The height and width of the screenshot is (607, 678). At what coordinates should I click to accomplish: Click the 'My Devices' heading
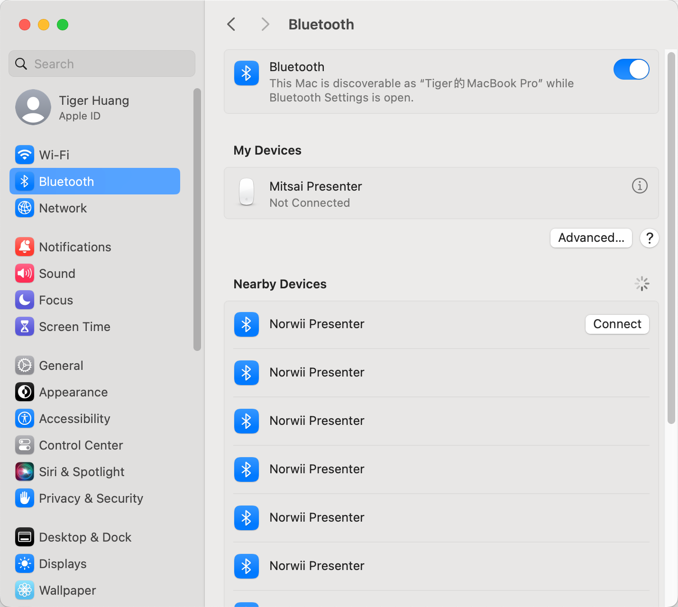click(x=267, y=150)
